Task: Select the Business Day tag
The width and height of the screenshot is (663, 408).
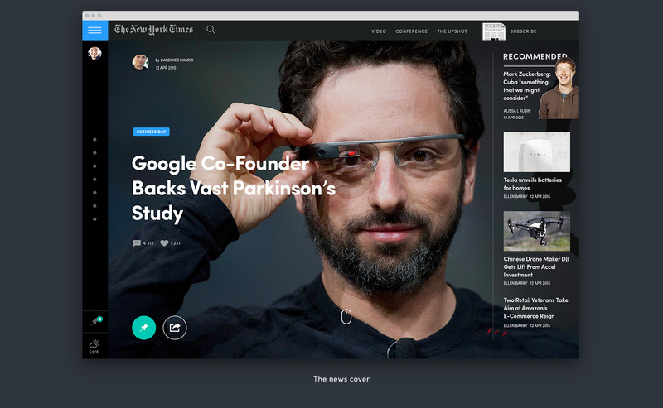Action: click(x=152, y=132)
